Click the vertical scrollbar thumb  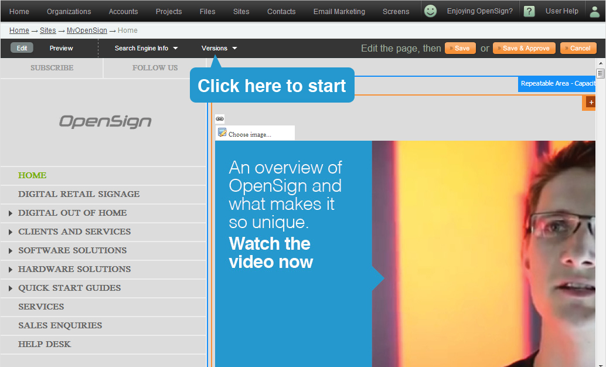600,73
